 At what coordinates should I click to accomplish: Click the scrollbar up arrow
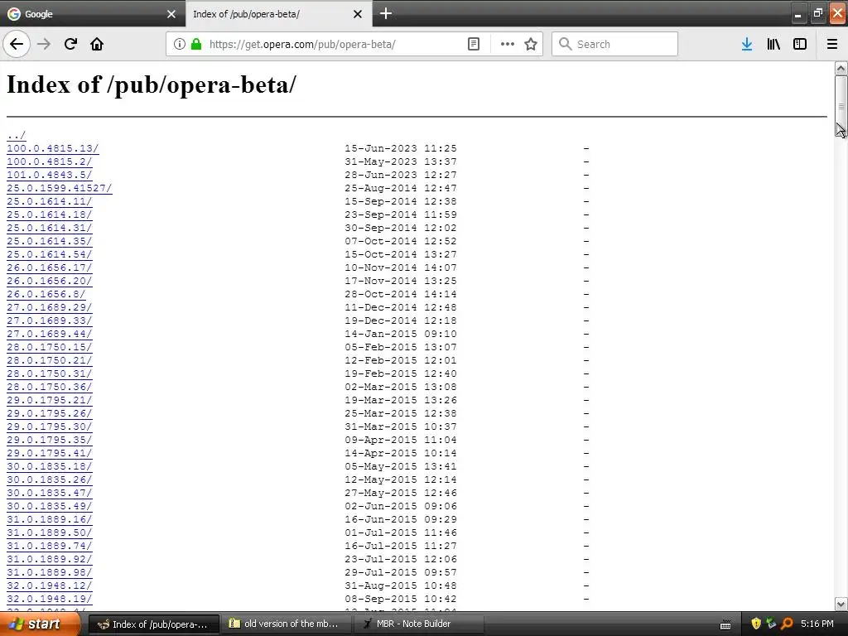841,68
